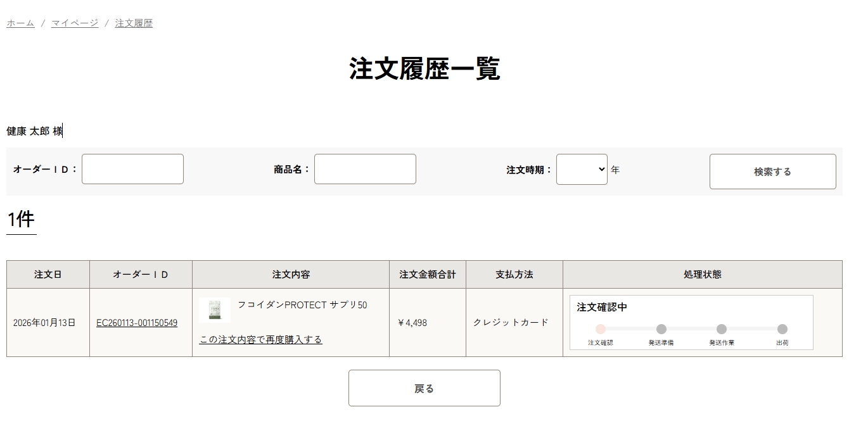849x426 pixels.
Task: Open the ホーム breadcrumb link
Action: click(x=20, y=22)
